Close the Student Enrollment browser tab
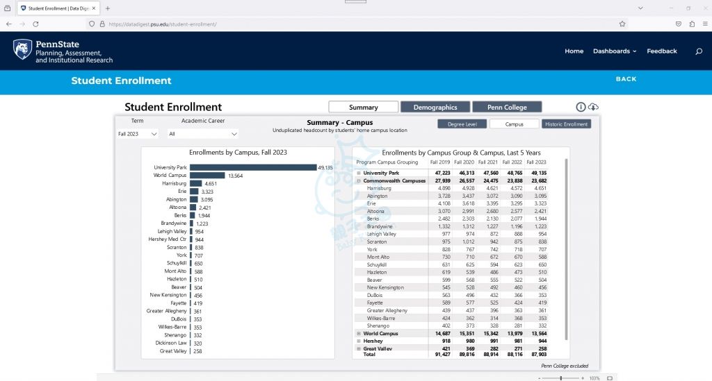This screenshot has width=712, height=381. point(94,8)
